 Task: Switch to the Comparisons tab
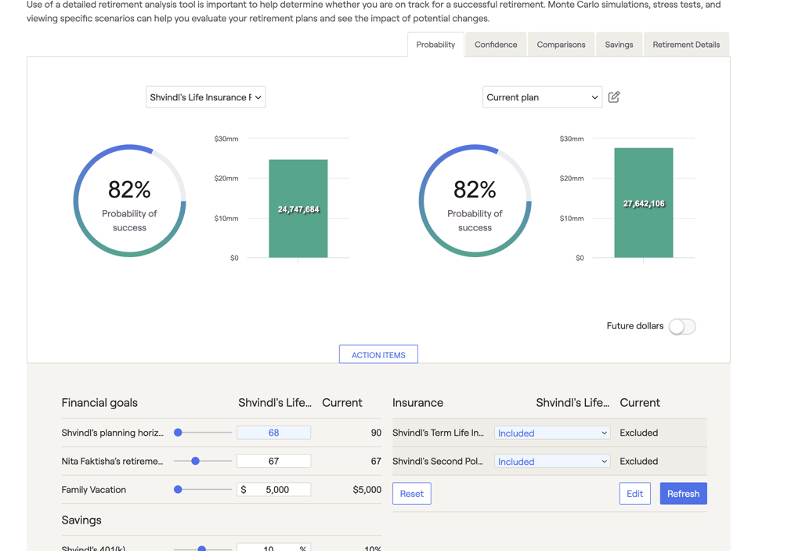[561, 45]
